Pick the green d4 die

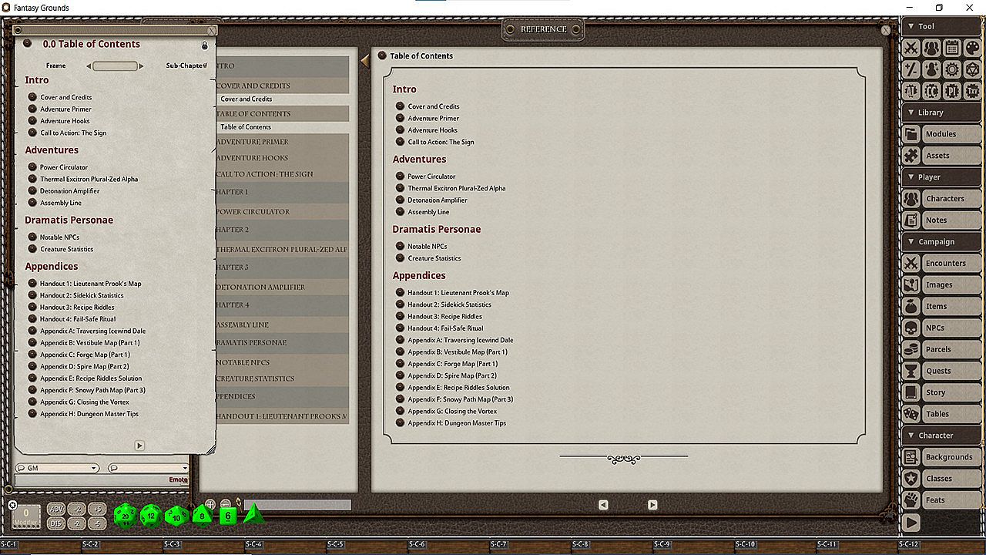pyautogui.click(x=253, y=514)
